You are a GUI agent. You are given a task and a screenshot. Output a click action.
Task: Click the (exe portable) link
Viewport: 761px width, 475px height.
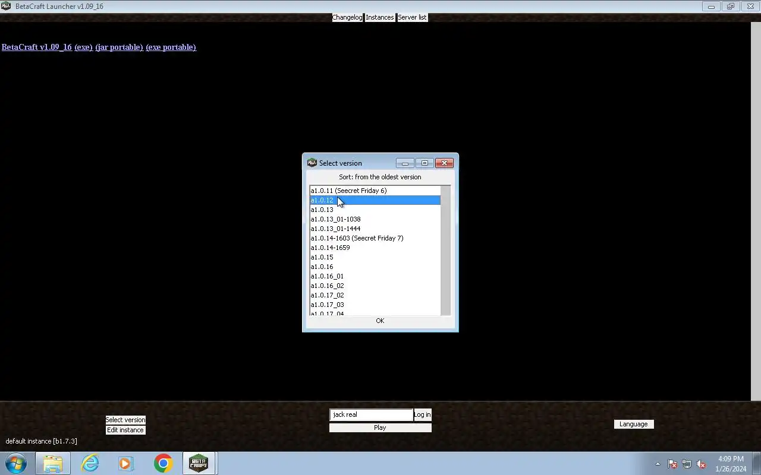click(x=171, y=47)
